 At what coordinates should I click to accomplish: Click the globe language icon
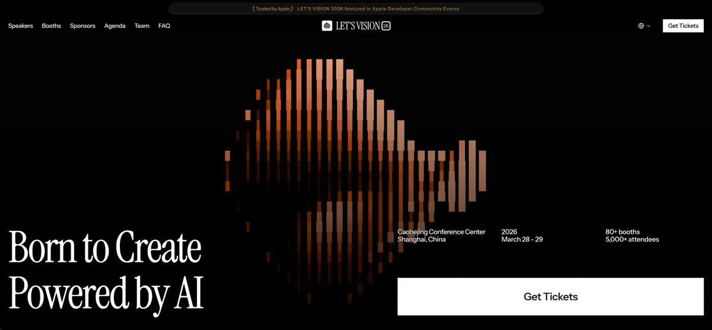(x=641, y=26)
